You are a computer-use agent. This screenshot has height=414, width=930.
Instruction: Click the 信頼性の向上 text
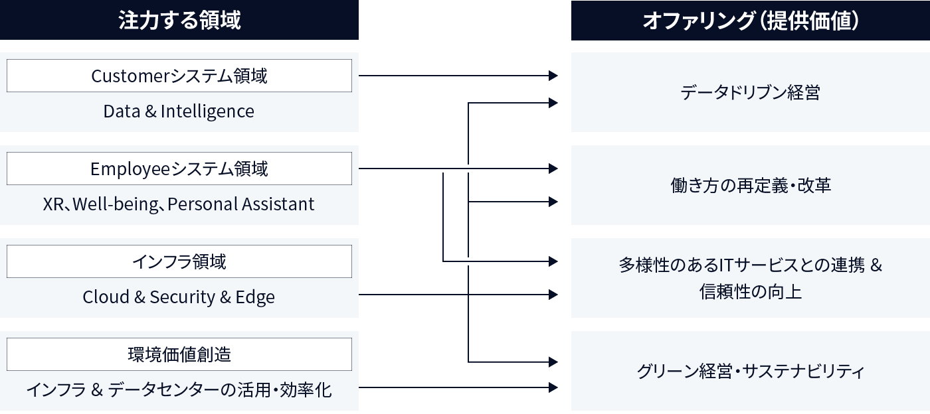[751, 291]
